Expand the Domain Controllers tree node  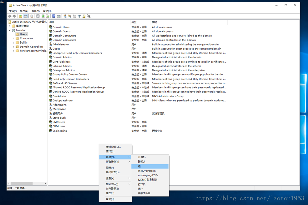coord(13,47)
